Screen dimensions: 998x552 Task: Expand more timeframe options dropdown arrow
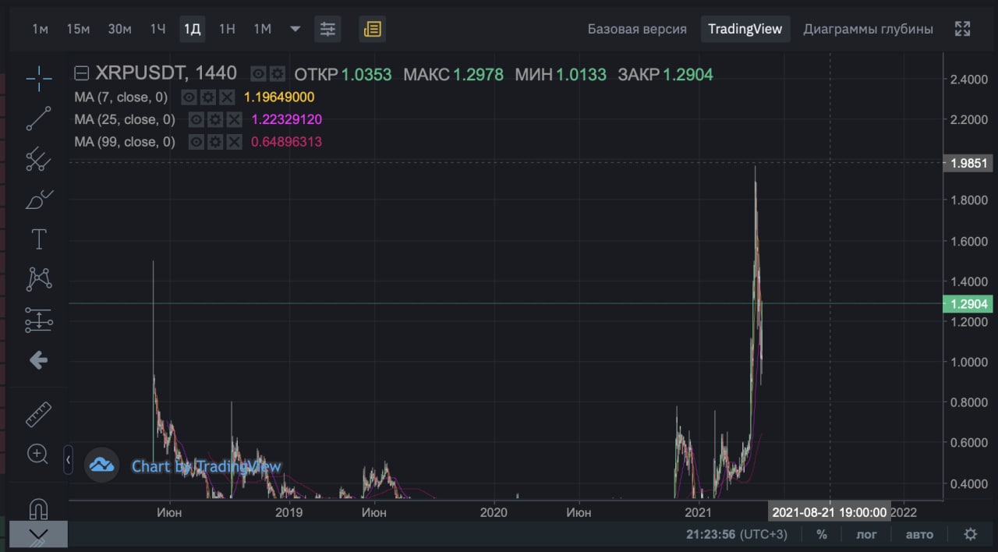[x=295, y=29]
